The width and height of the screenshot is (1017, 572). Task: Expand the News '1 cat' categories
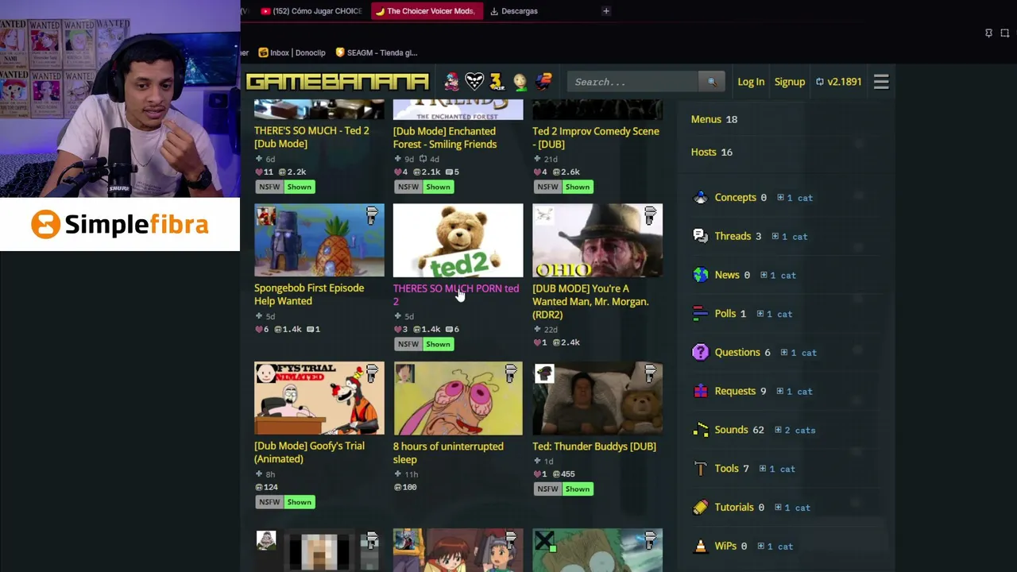click(778, 276)
